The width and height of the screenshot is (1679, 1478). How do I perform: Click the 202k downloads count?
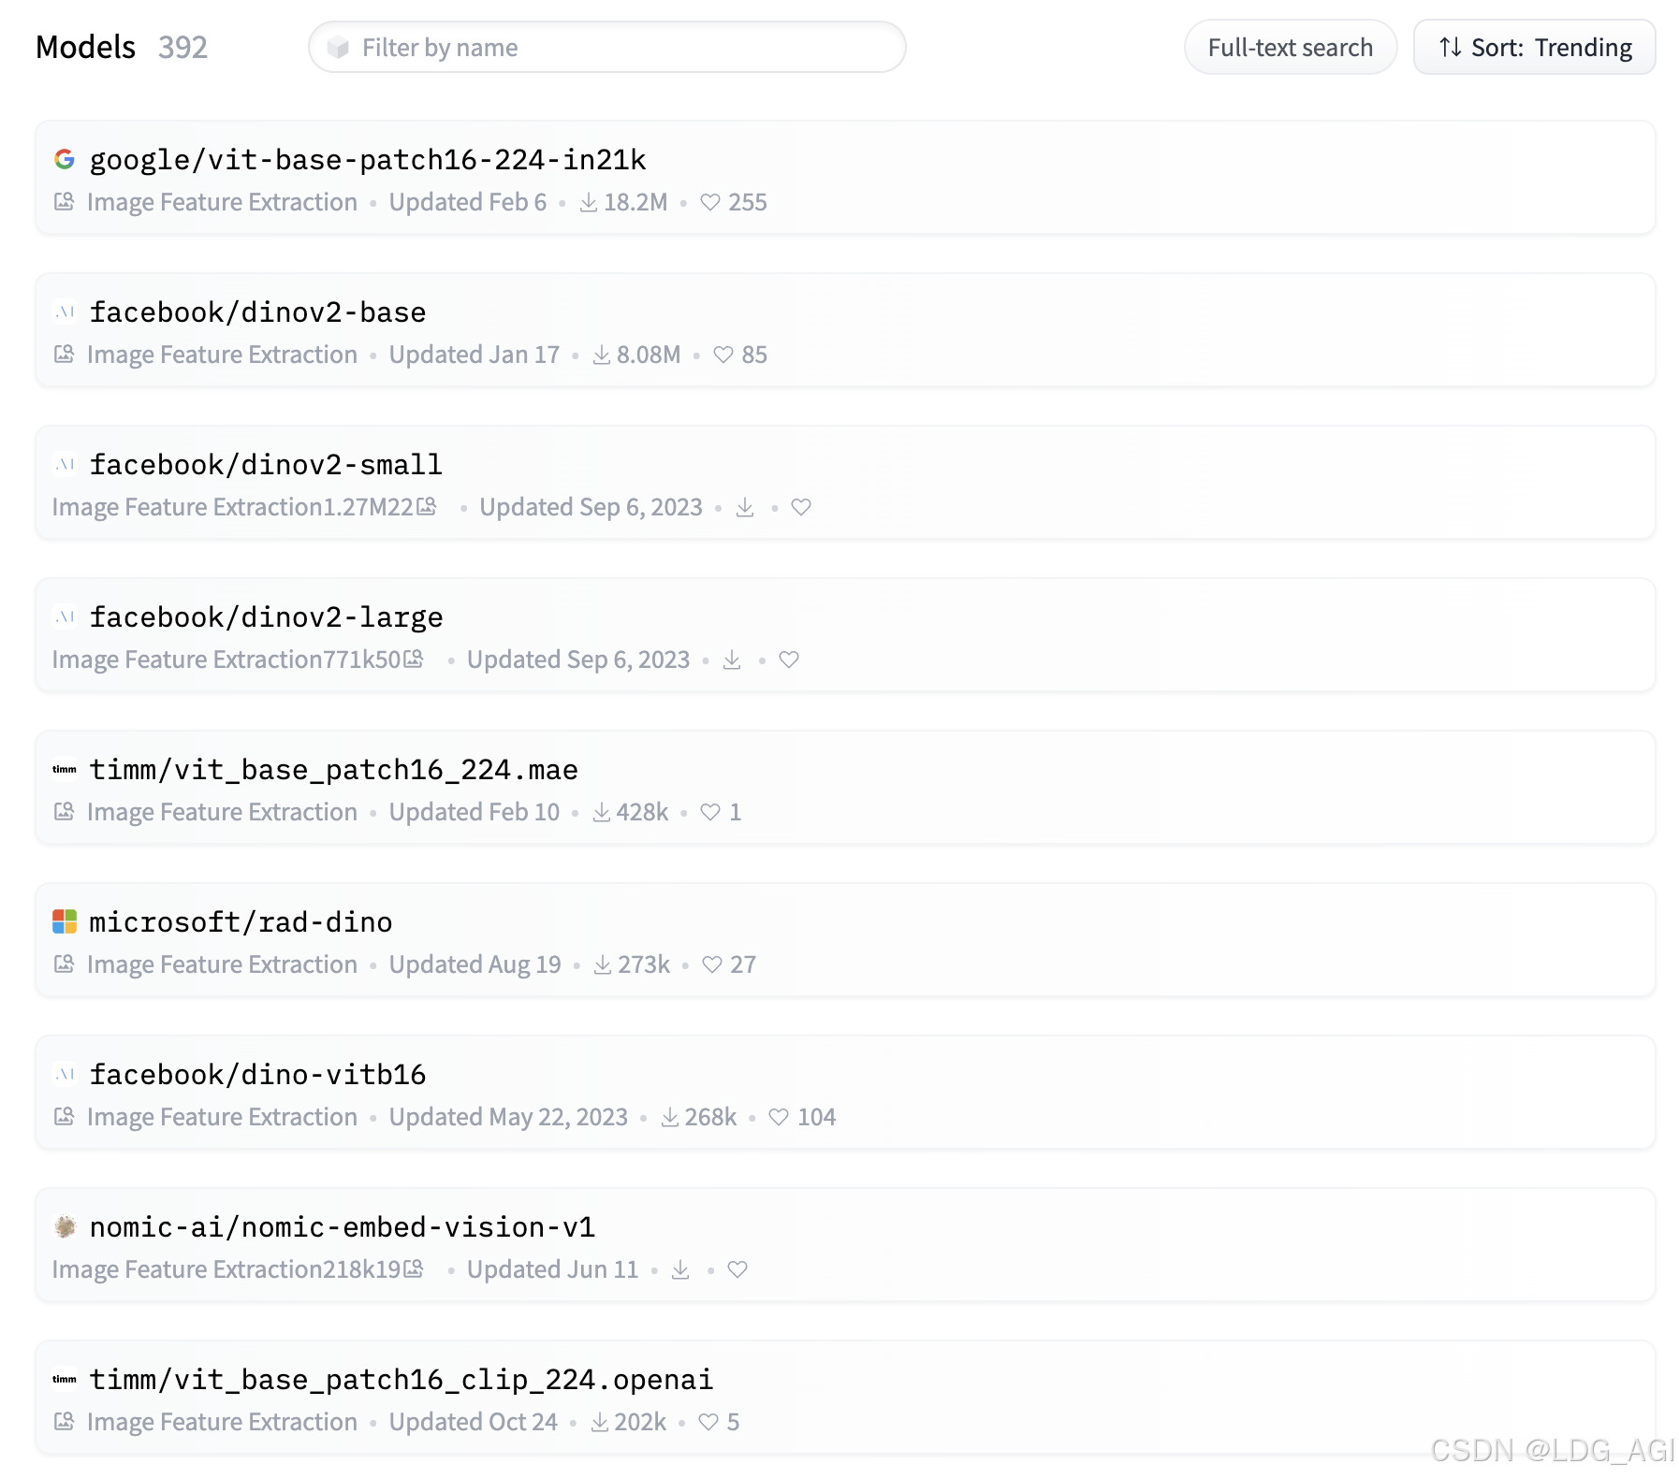click(640, 1422)
